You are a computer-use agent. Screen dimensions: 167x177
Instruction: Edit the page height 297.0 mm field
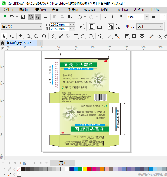pos(59,29)
